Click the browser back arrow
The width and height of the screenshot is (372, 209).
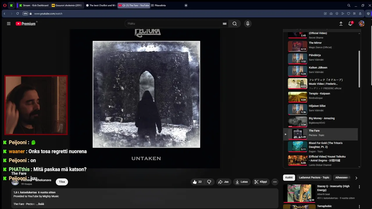coord(4,14)
